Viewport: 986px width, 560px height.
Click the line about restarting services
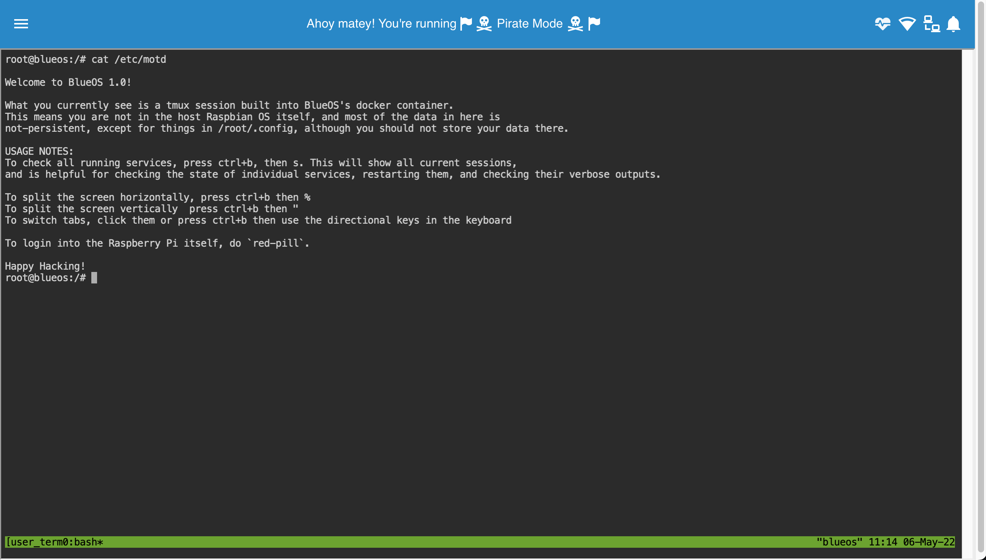tap(332, 174)
